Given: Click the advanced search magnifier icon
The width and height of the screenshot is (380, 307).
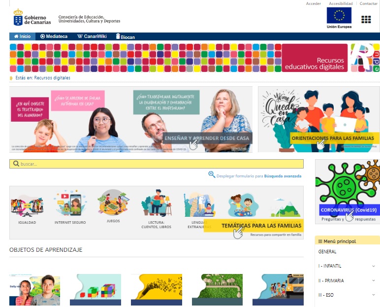Looking at the screenshot, I should click(212, 174).
